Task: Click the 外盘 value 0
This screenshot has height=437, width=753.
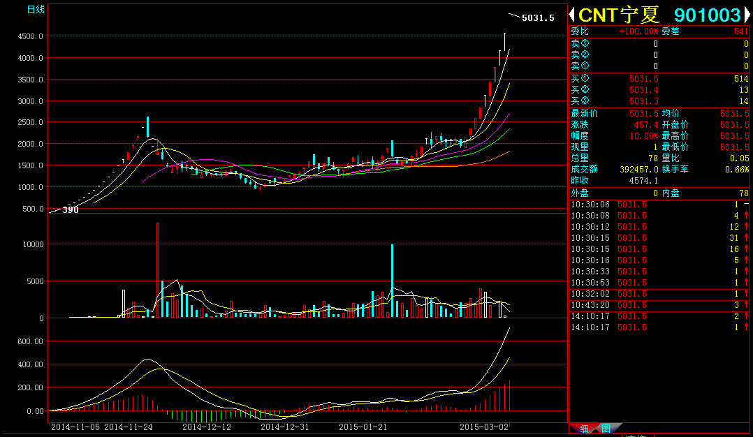Action: tap(655, 193)
